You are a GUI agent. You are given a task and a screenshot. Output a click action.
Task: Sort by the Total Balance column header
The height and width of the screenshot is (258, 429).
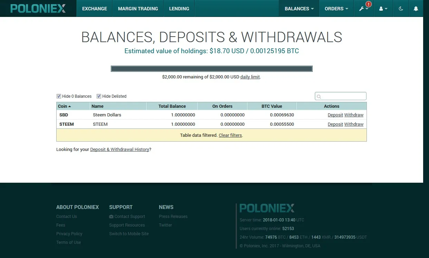[x=172, y=106]
